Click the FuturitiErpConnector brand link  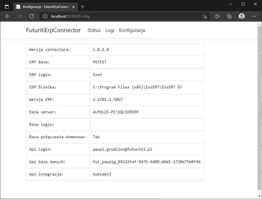click(x=53, y=30)
